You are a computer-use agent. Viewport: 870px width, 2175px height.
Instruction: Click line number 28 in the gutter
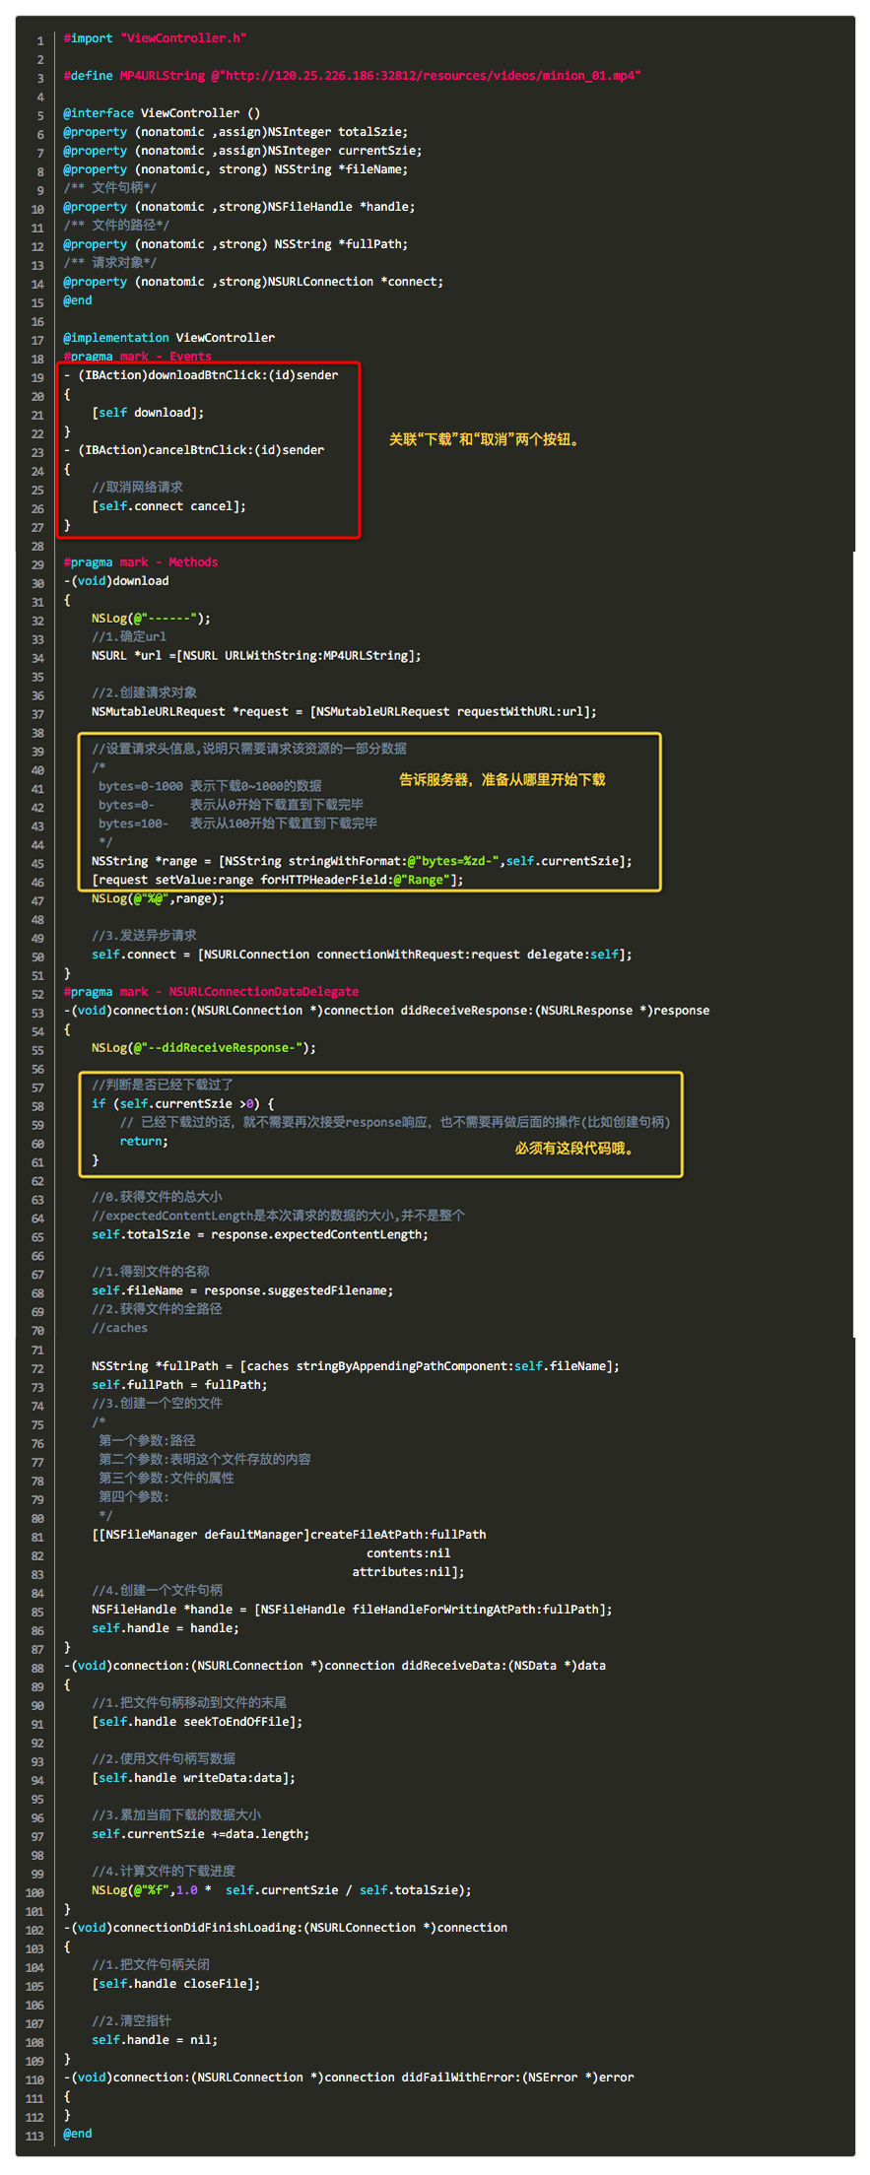tap(37, 546)
